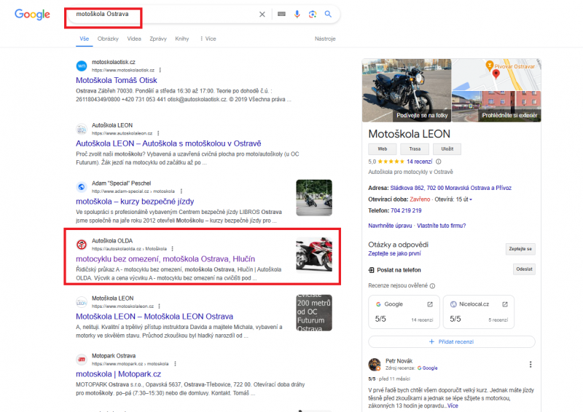
Task: Click the Motopark Ostrava favicon
Action: coord(82,360)
